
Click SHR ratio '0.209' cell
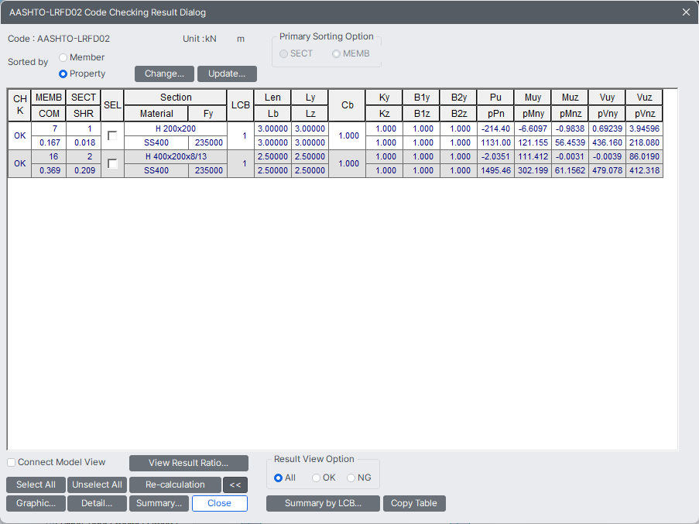click(x=84, y=170)
